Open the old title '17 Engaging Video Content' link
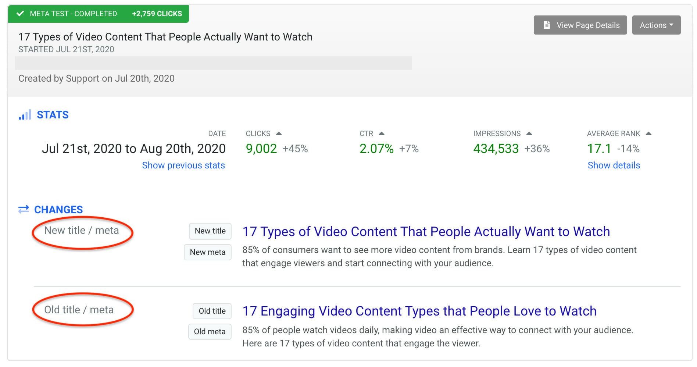The image size is (697, 367). [419, 311]
